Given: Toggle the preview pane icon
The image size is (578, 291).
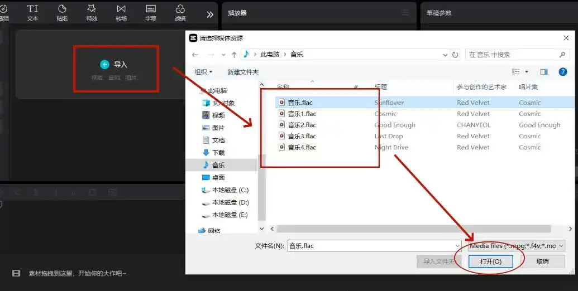Looking at the screenshot, I should [544, 72].
